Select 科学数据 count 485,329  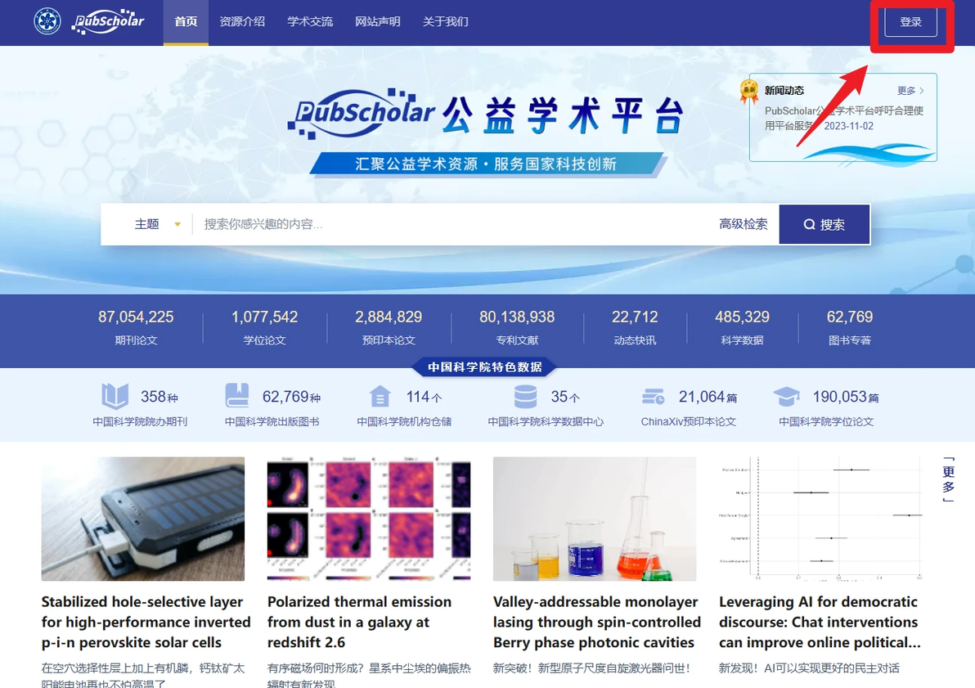[x=742, y=327]
